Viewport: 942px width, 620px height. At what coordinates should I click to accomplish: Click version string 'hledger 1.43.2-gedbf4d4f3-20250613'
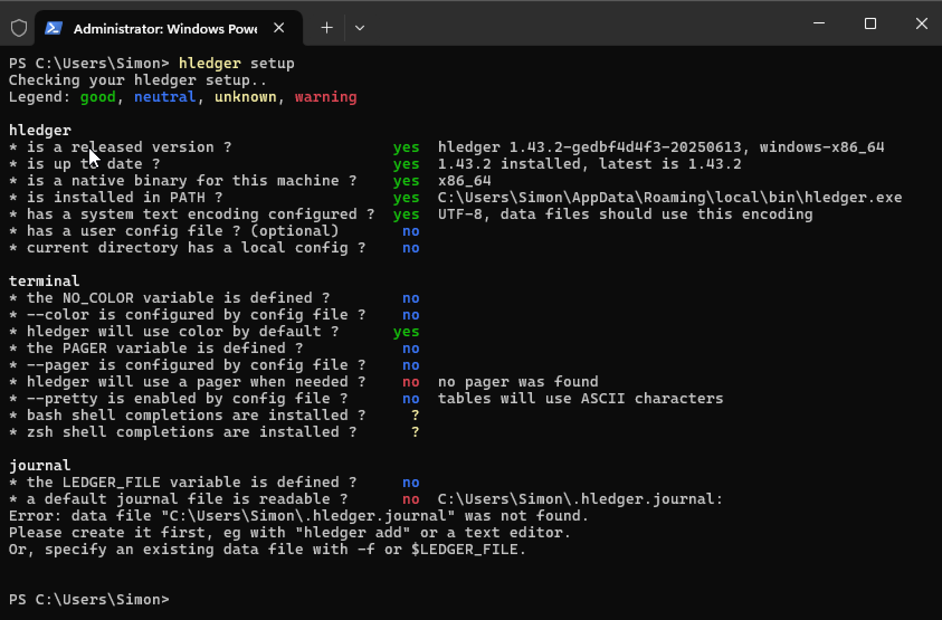pyautogui.click(x=589, y=147)
